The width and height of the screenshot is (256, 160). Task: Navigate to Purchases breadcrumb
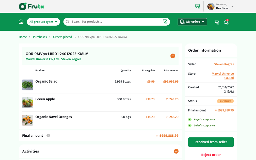[40, 37]
